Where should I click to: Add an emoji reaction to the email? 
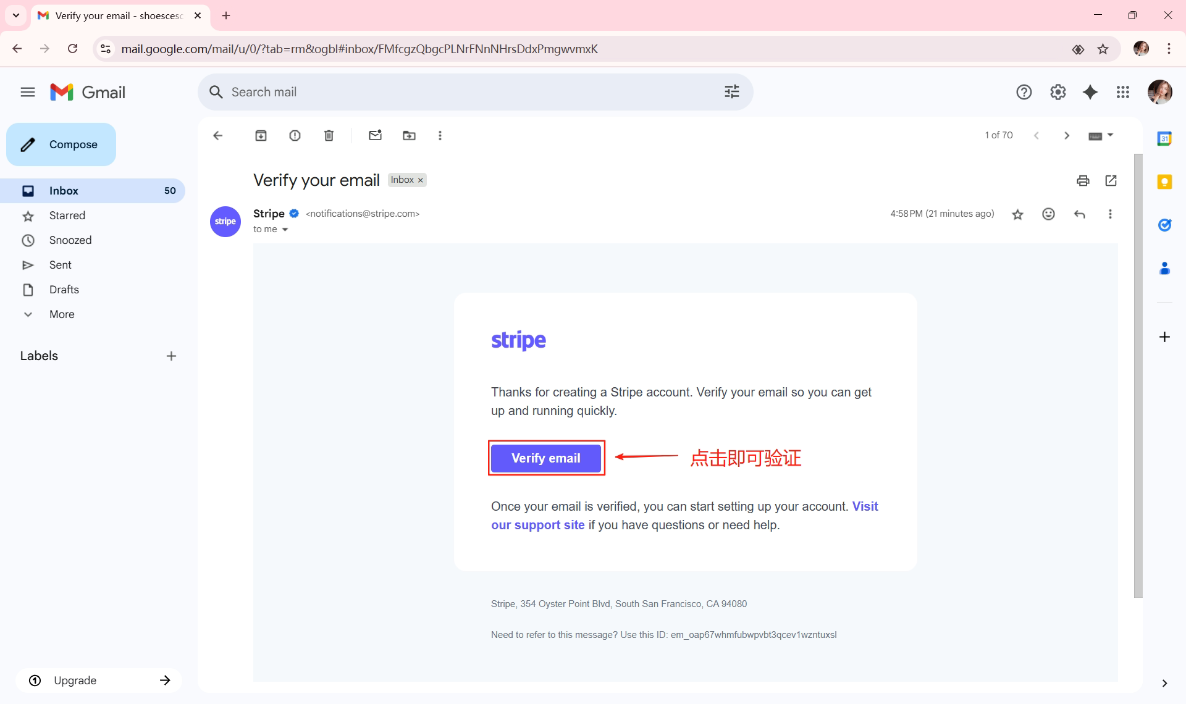pyautogui.click(x=1048, y=214)
